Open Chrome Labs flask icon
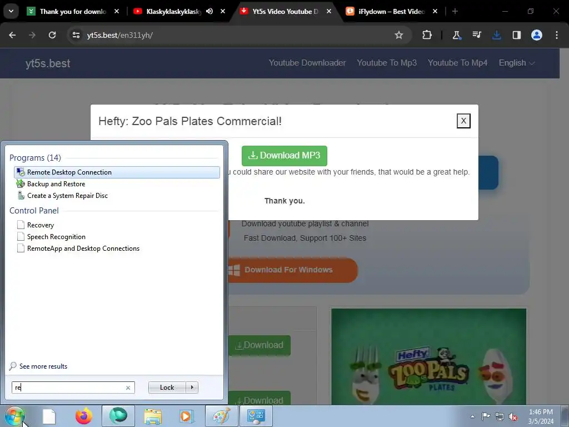569x427 pixels. tap(457, 35)
